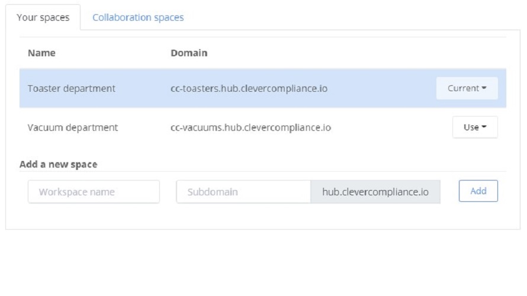This screenshot has width=527, height=296.
Task: Click the Name column header
Action: [41, 53]
